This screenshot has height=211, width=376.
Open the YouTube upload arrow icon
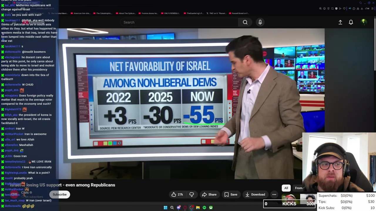click(x=340, y=22)
